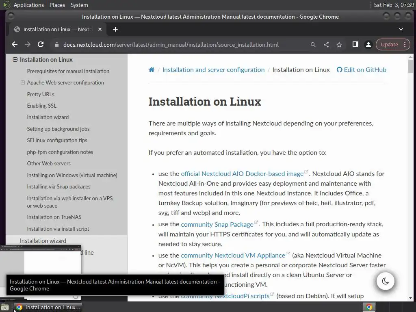Close the Installation on Linux tab
416x312 pixels.
tap(100, 29)
